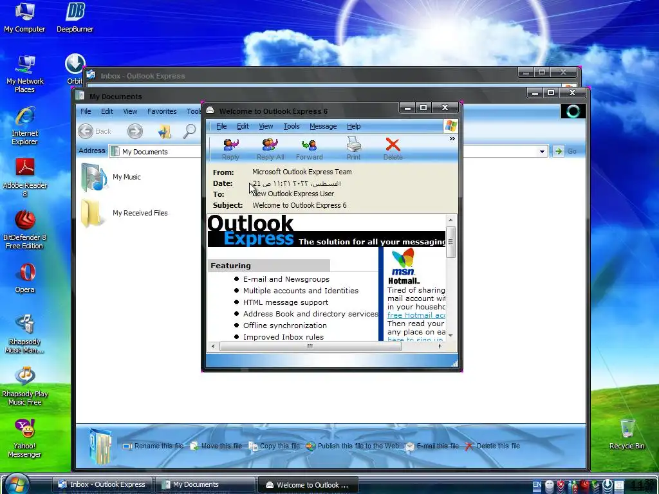659x494 pixels.
Task: Open Favorites menu in My Documents window
Action: coord(162,111)
